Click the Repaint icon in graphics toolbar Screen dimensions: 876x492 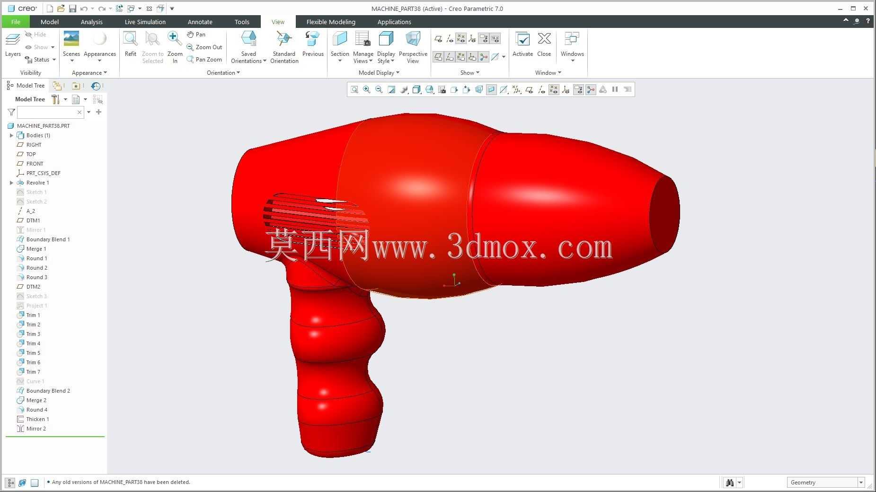[391, 89]
